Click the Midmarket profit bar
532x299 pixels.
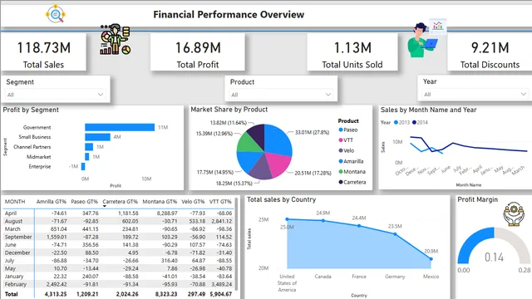pyautogui.click(x=86, y=157)
